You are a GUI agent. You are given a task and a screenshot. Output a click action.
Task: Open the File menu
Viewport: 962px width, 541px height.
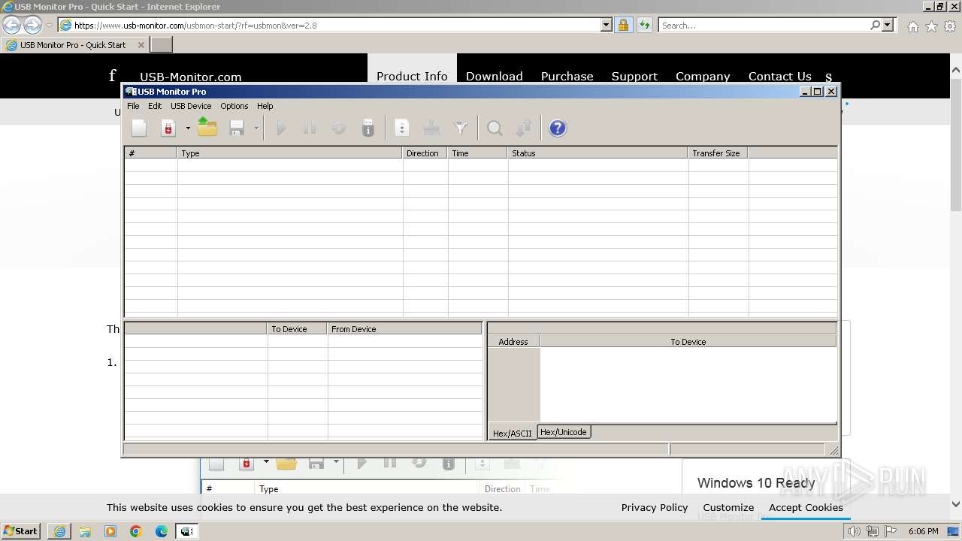tap(133, 106)
